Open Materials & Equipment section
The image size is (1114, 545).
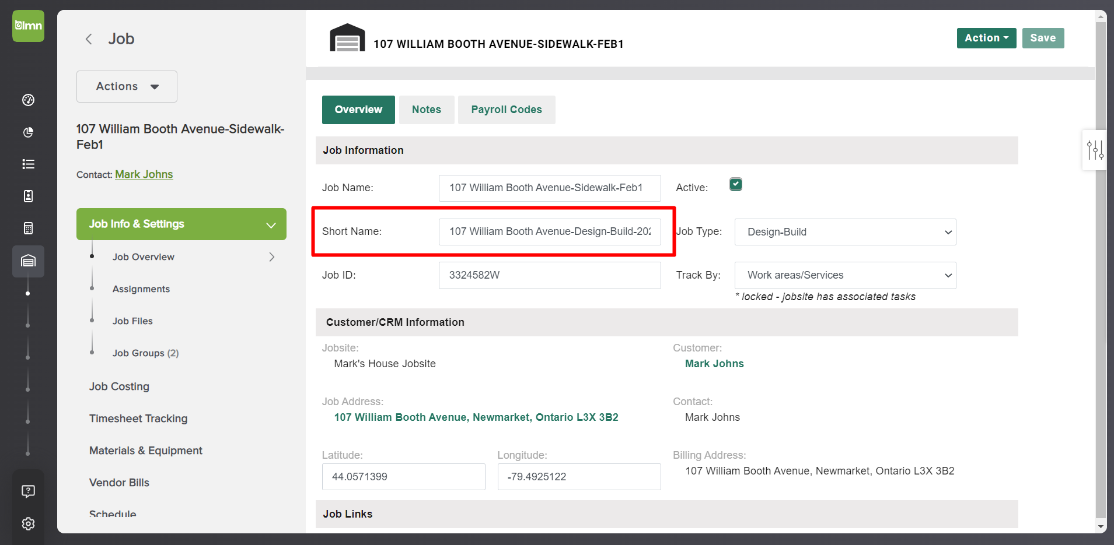146,451
